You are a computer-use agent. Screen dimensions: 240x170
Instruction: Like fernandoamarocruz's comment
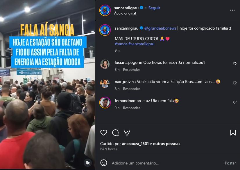click(x=235, y=102)
